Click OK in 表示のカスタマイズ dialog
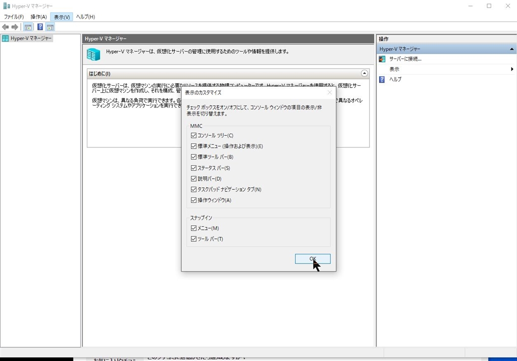The width and height of the screenshot is (517, 361). [x=313, y=259]
